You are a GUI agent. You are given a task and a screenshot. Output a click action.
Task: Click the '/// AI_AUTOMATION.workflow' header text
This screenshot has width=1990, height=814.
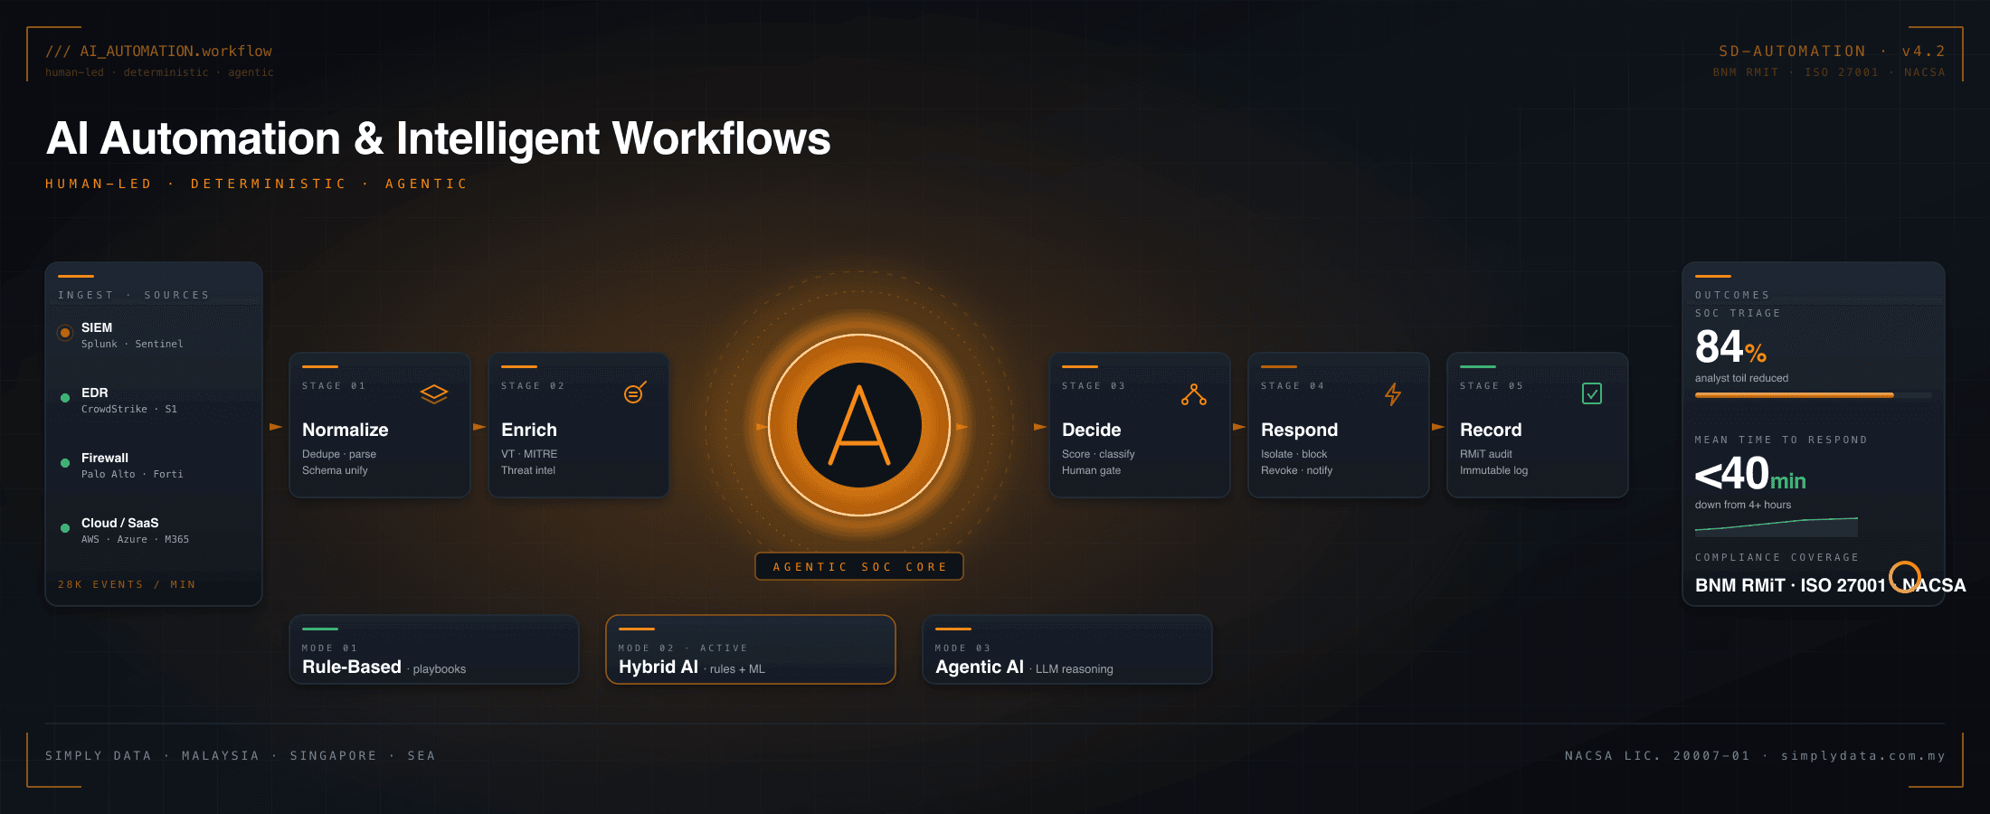(x=159, y=52)
